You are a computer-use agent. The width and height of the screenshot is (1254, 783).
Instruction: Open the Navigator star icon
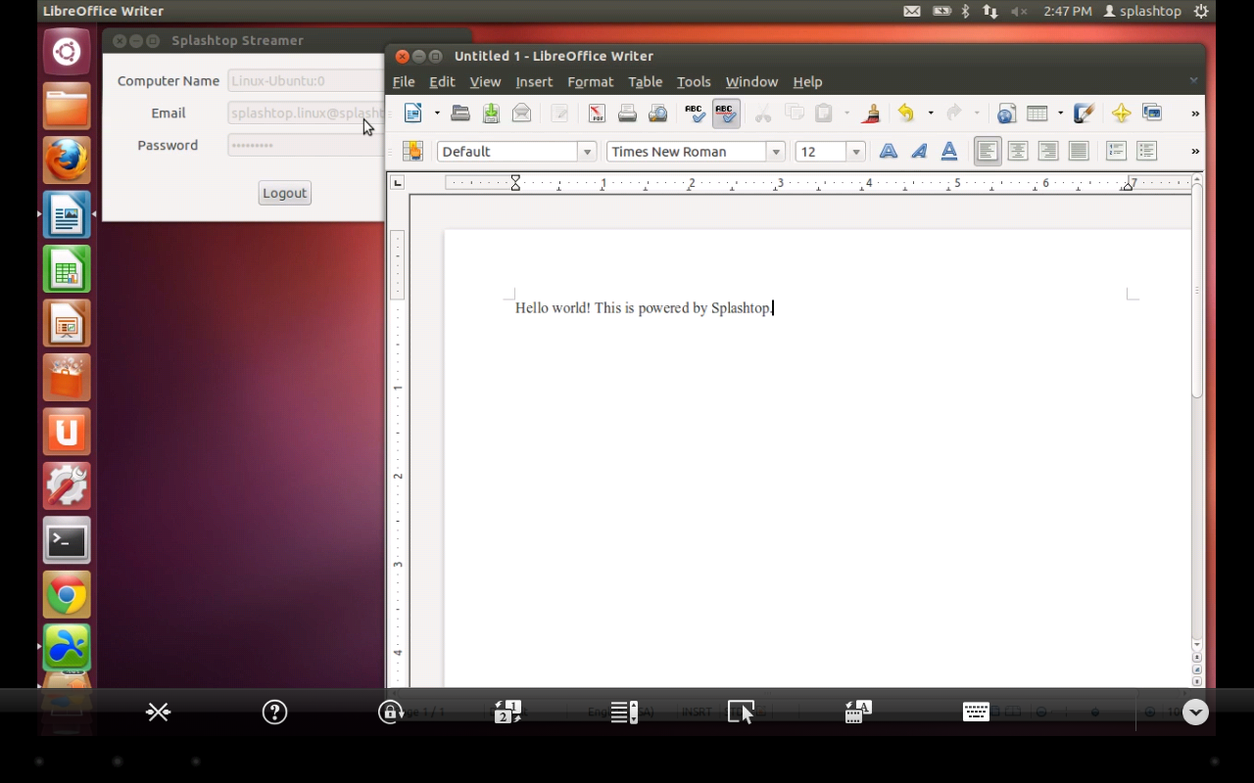point(1121,114)
